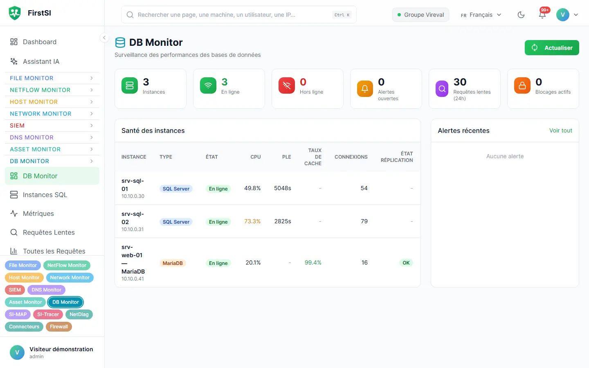This screenshot has width=589, height=368.
Task: Expand the NETWORK MONITOR section
Action: click(52, 114)
